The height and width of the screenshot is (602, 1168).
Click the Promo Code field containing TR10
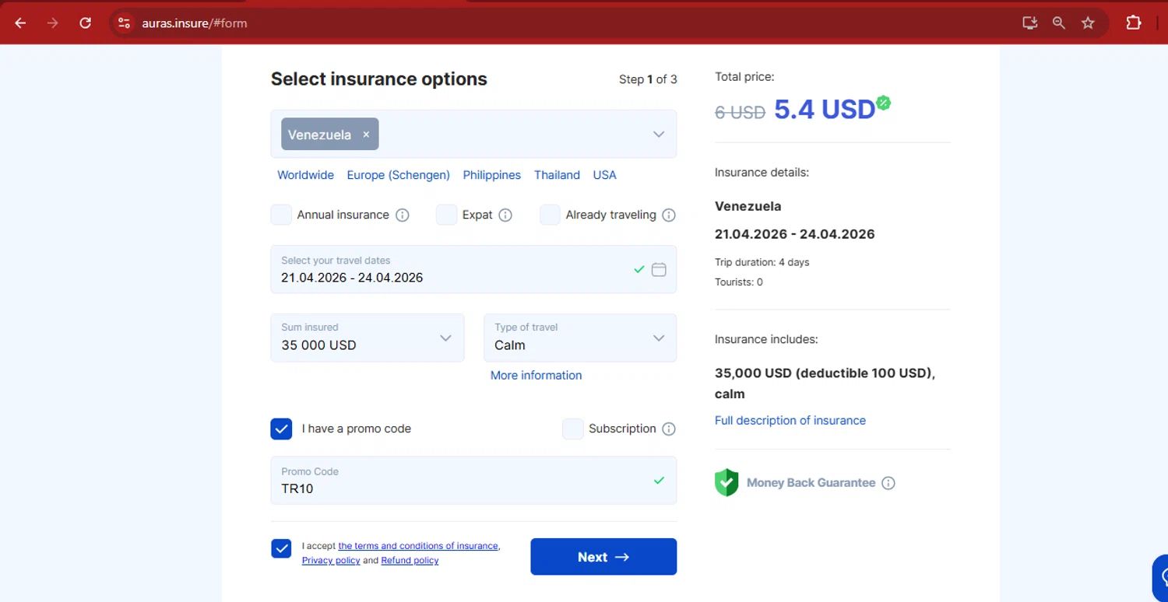[473, 480]
